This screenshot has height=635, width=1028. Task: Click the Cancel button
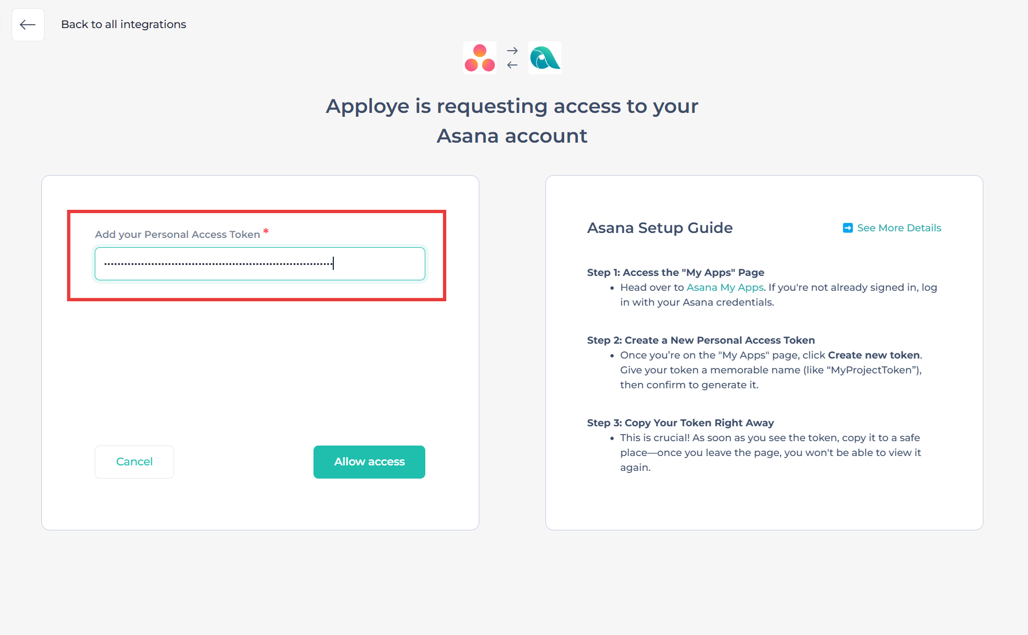point(134,462)
